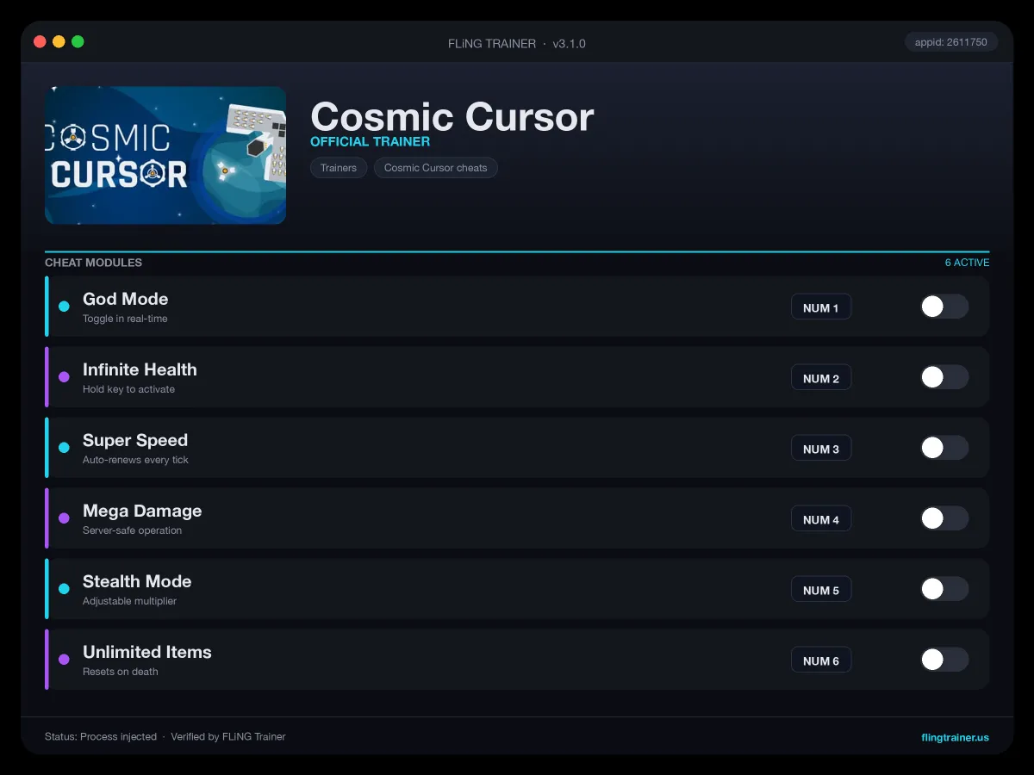Image resolution: width=1034 pixels, height=775 pixels.
Task: Click the "6 ACTIVE" counter text
Action: coord(967,263)
